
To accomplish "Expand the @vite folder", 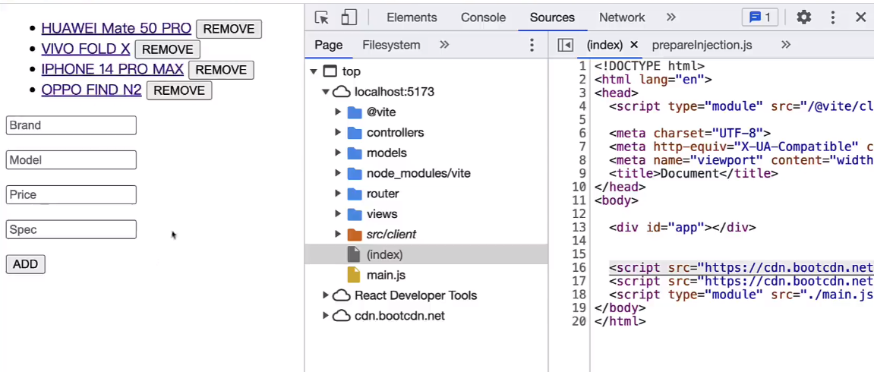I will click(338, 112).
